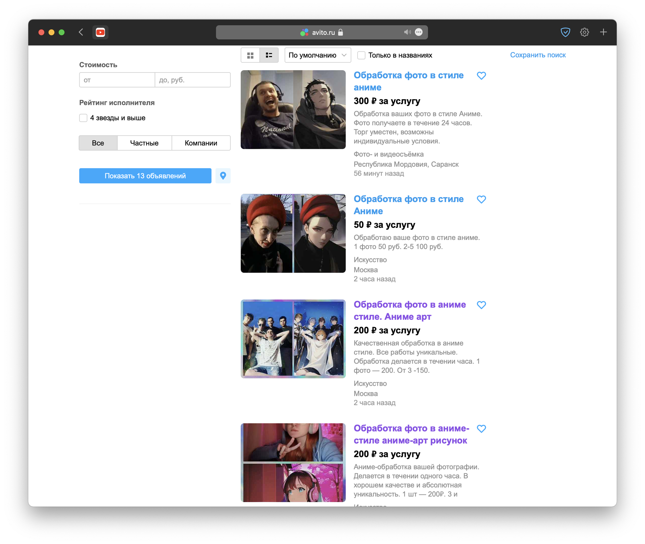Click the minimum price 'от' field

point(117,80)
